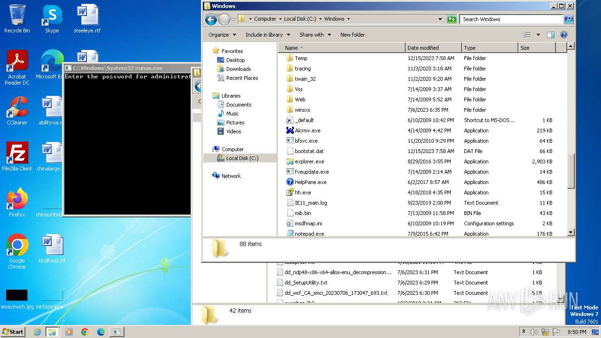Click the Back arrow in Windows explorer
This screenshot has width=601, height=338.
click(x=211, y=19)
